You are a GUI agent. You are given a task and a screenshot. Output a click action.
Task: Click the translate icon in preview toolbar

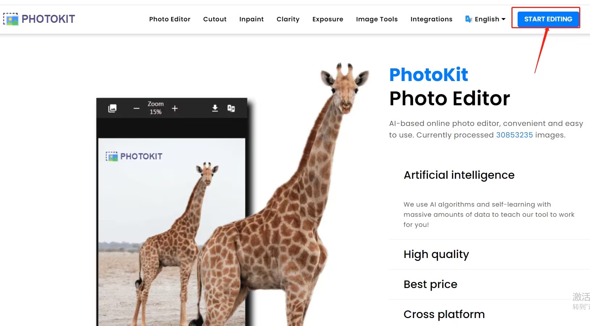tap(231, 108)
